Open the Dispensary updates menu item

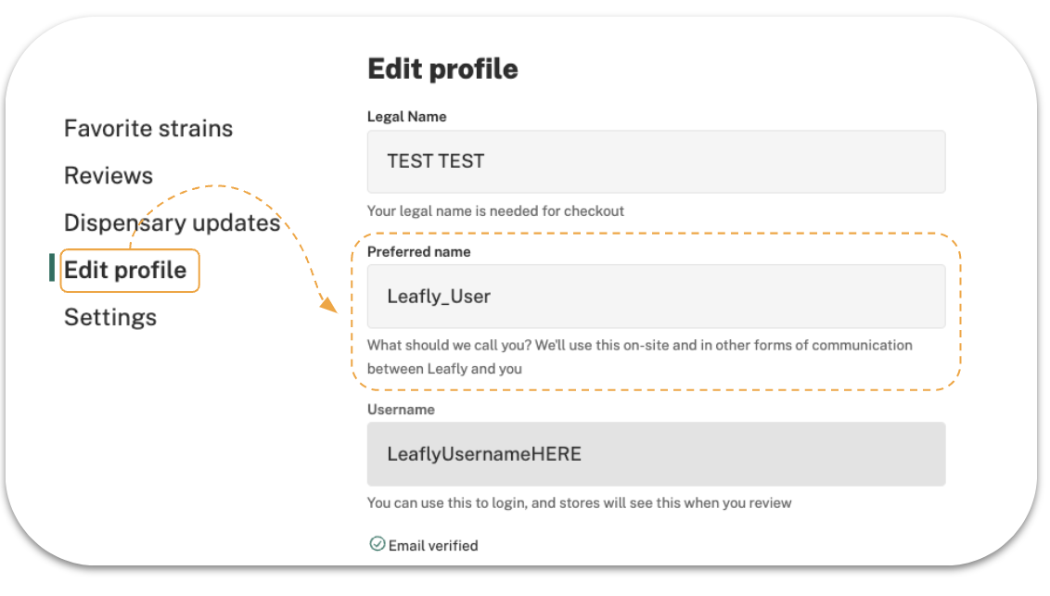tap(173, 222)
